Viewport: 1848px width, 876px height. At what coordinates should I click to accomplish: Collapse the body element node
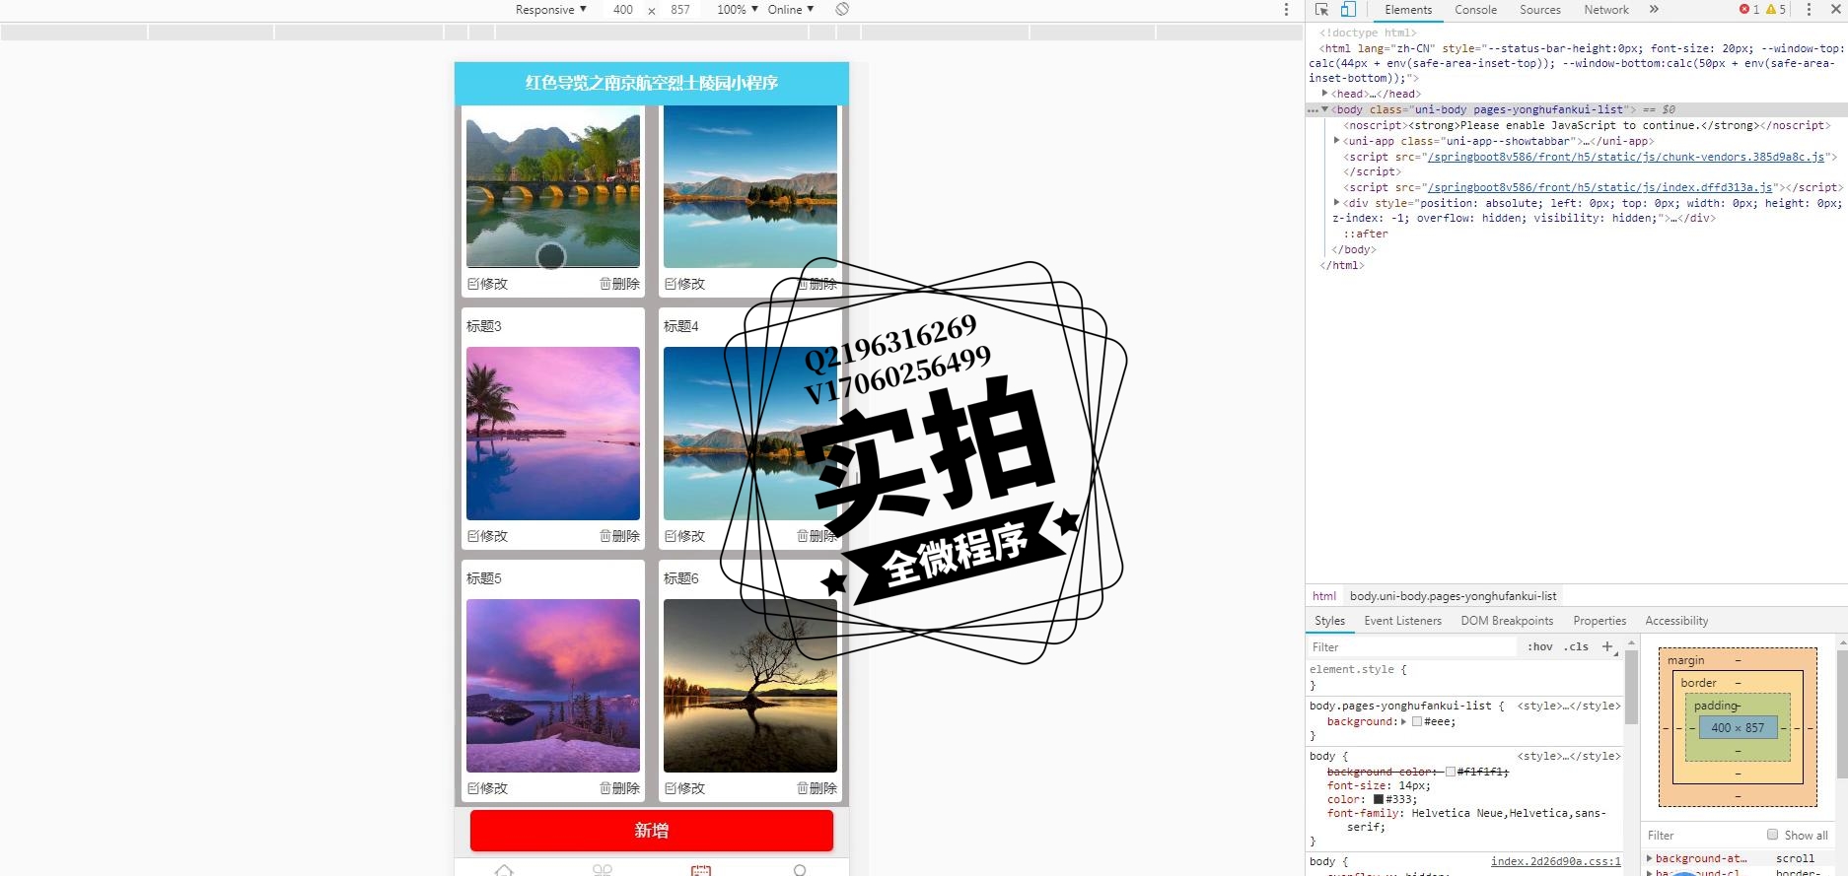coord(1324,109)
